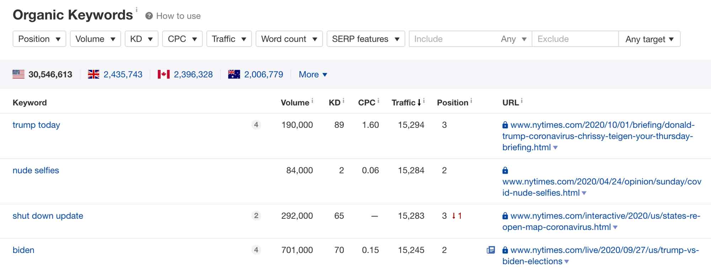
Task: Select the 2,435,743 UK keywords count
Action: (123, 74)
